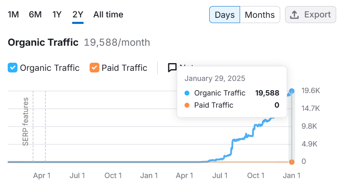Click the orange paid traffic endpoint marker
Image resolution: width=339 pixels, height=193 pixels.
[x=292, y=162]
